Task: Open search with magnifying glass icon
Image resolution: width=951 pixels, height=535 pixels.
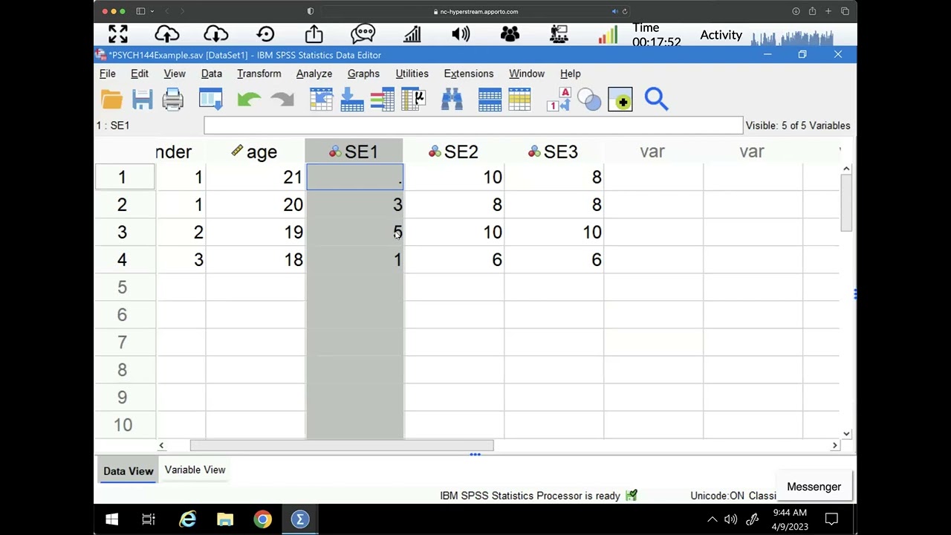Action: (x=657, y=100)
